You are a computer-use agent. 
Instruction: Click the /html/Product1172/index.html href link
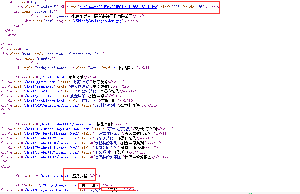tap(46, 138)
